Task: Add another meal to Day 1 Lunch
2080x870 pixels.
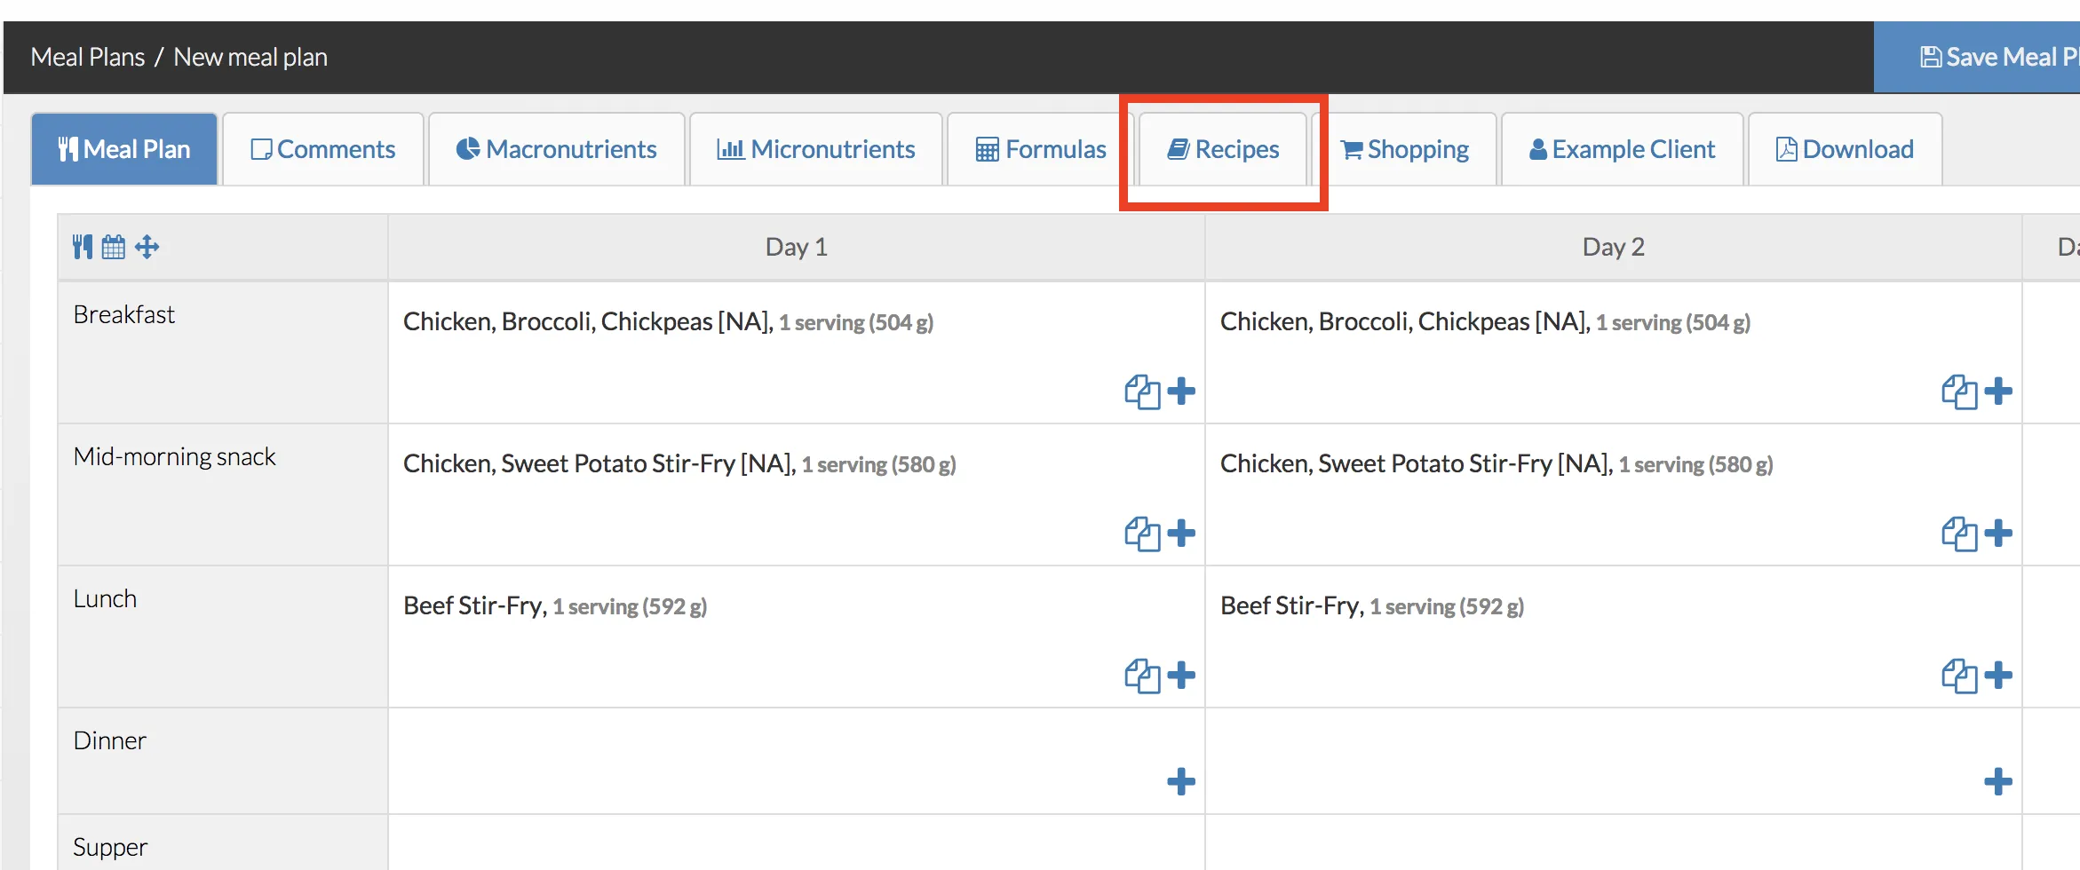Action: (1181, 676)
